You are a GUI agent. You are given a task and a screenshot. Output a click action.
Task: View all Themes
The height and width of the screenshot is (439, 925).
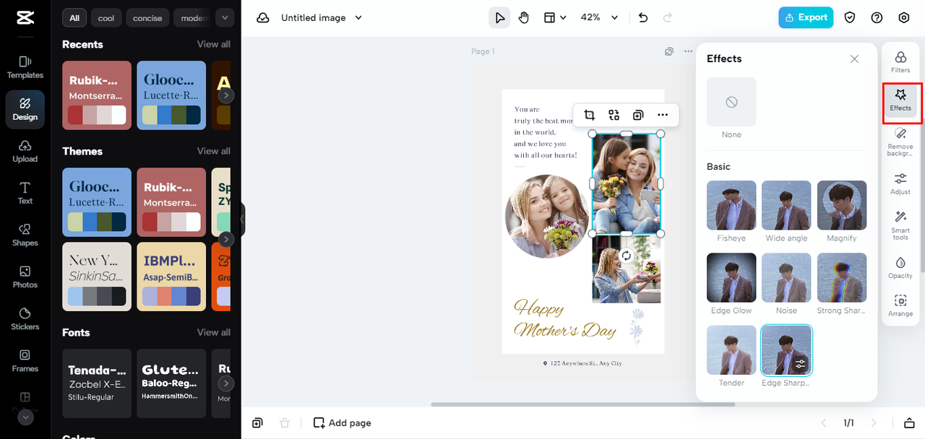(x=214, y=151)
